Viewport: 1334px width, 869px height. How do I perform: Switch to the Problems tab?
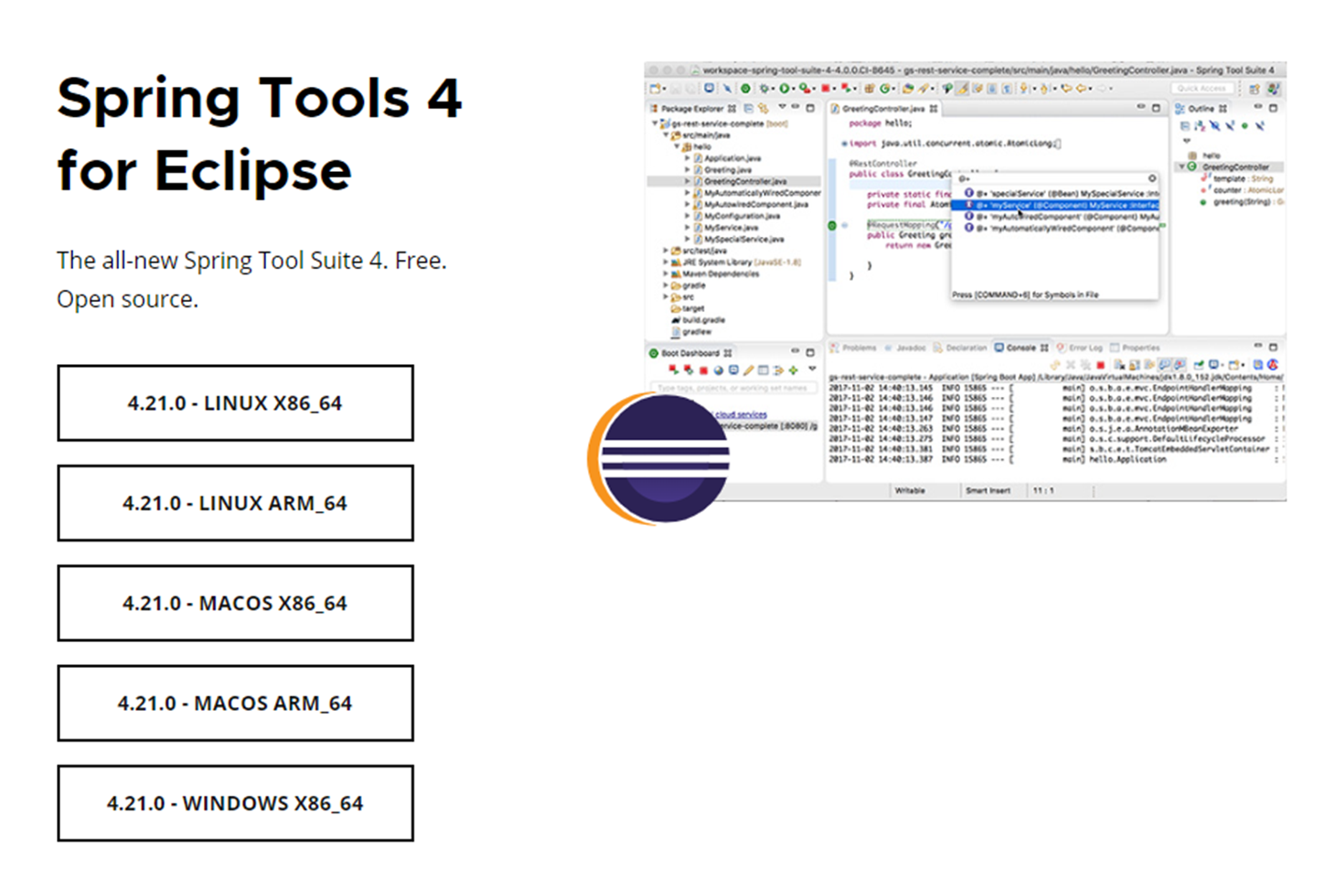(858, 347)
